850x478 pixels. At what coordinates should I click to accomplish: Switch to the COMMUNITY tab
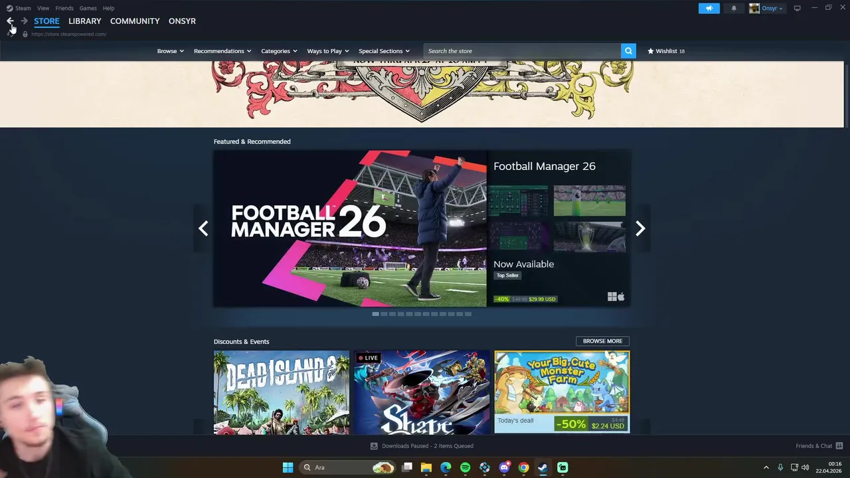[135, 21]
